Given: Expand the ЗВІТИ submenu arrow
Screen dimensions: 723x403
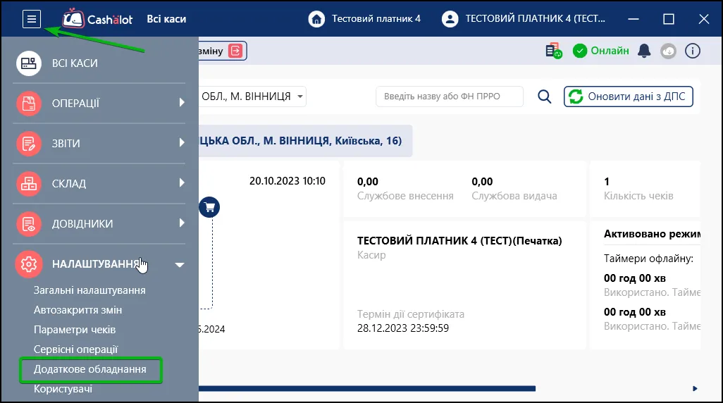Looking at the screenshot, I should click(182, 142).
